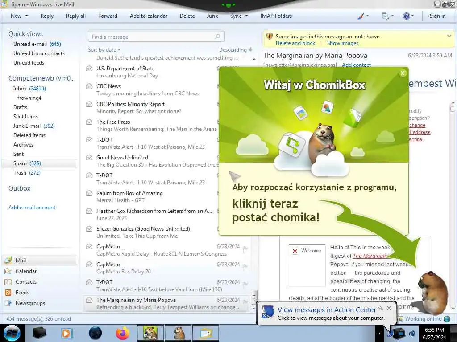Click Reply in the toolbar
The width and height of the screenshot is (457, 342).
pos(47,16)
